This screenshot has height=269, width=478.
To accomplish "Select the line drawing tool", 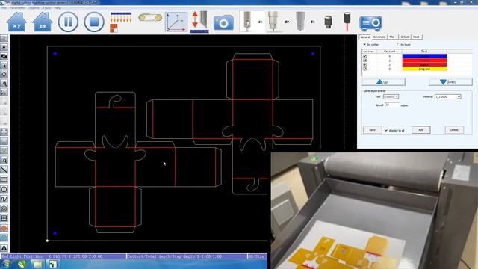I will pos(4,170).
